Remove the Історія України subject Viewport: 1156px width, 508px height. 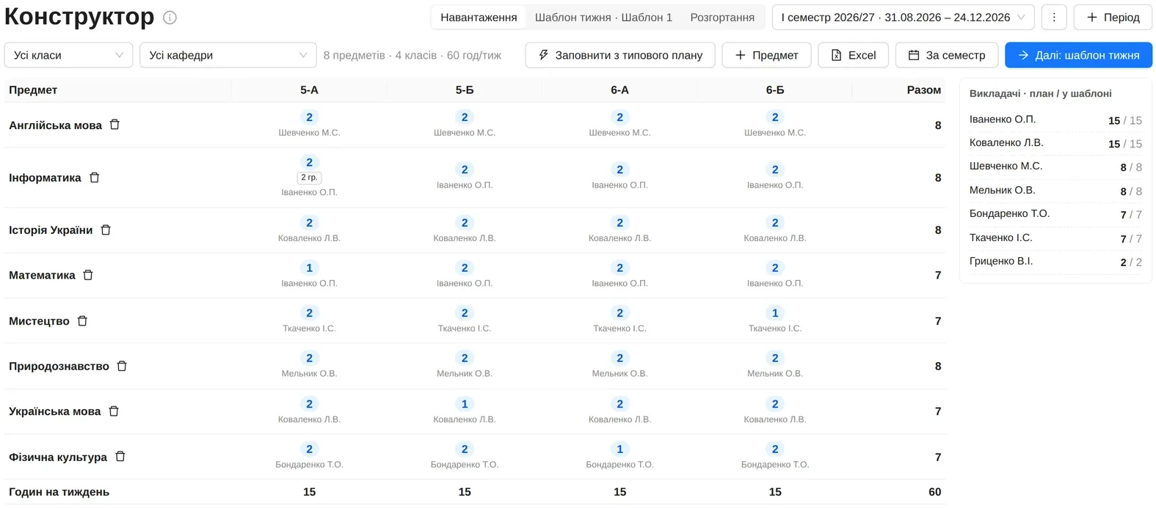click(106, 230)
